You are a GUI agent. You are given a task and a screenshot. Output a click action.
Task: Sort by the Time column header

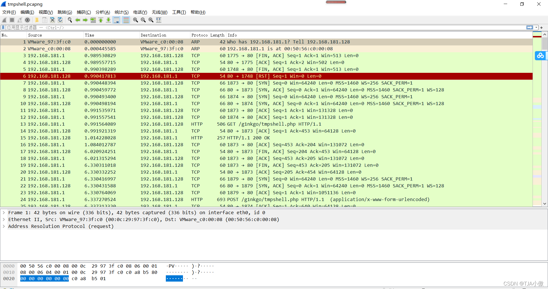coord(111,35)
